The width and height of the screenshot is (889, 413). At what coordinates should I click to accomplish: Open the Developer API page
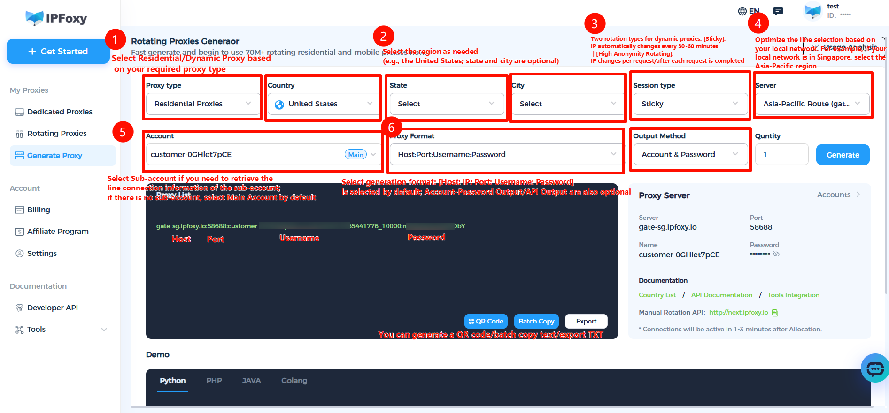53,308
